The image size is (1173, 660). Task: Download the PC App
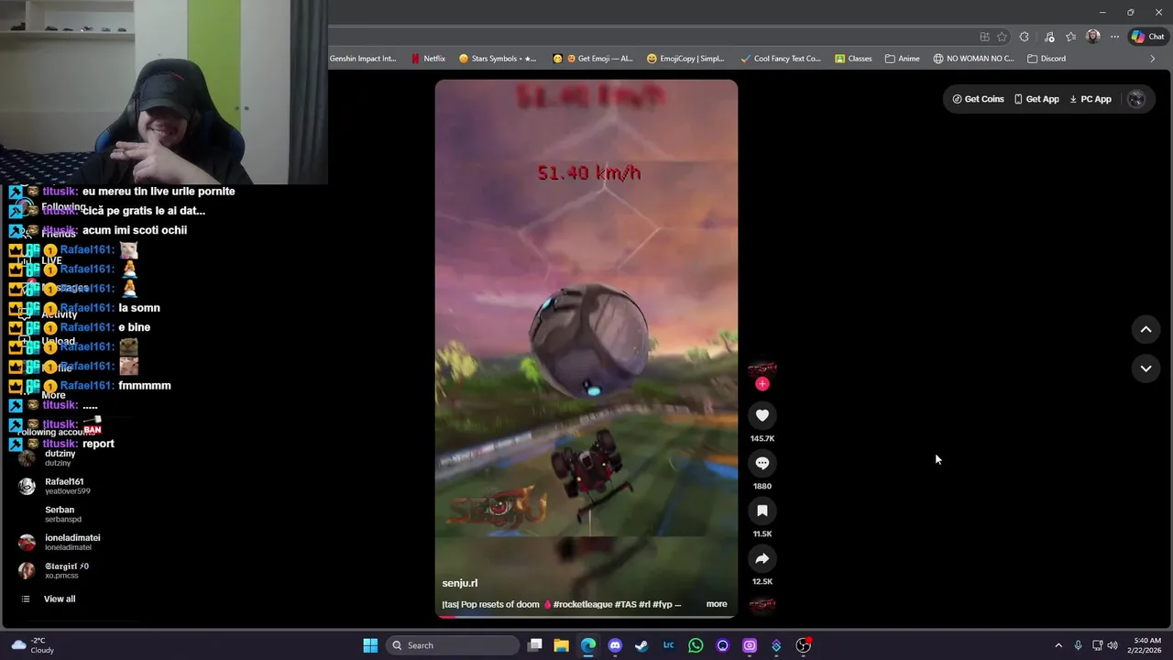point(1091,99)
